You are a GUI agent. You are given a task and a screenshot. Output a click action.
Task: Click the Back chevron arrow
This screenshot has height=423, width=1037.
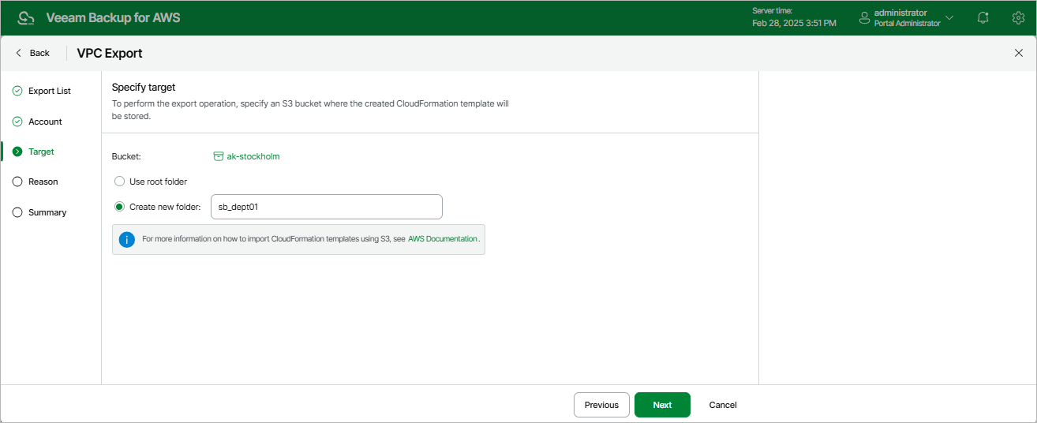tap(18, 53)
